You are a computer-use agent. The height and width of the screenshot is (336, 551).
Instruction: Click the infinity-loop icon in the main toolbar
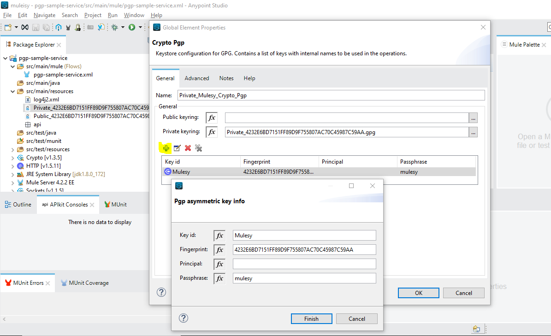pyautogui.click(x=24, y=27)
